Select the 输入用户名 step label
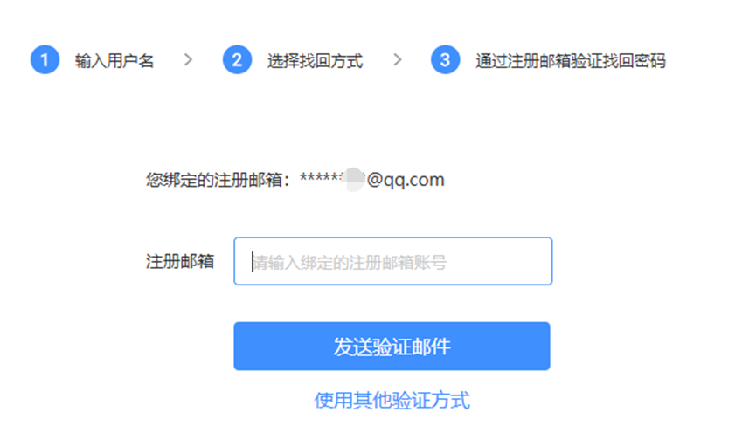This screenshot has width=756, height=447. [114, 61]
